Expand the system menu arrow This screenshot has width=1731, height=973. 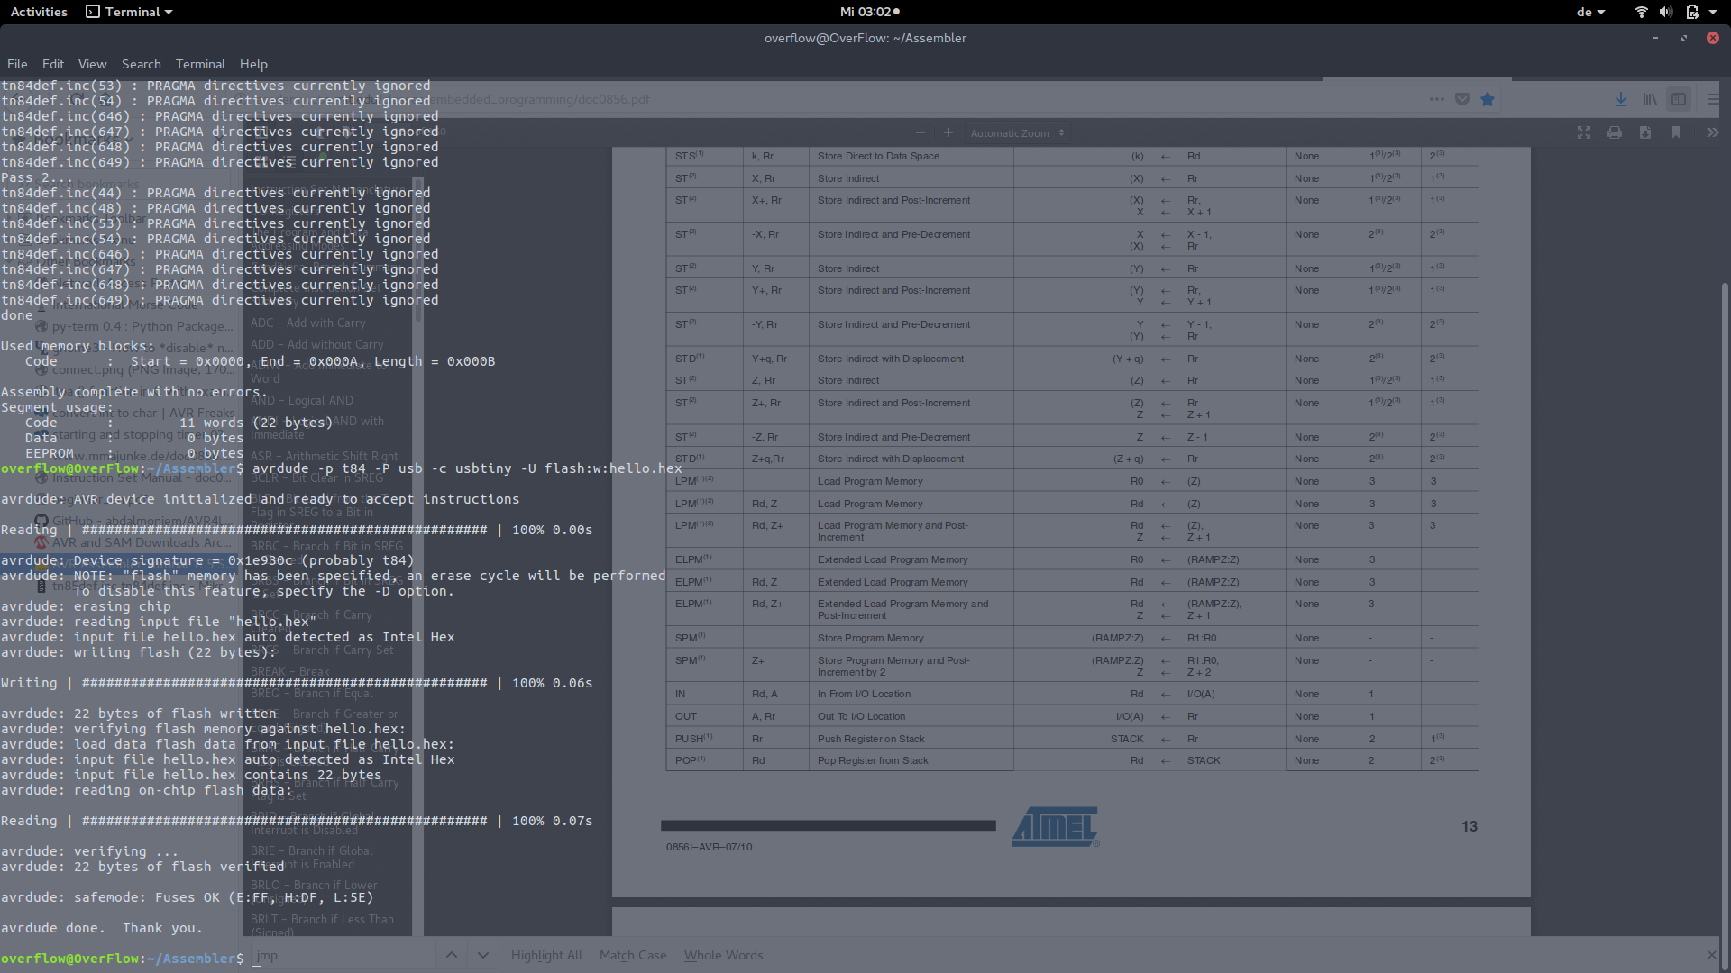coord(1713,12)
